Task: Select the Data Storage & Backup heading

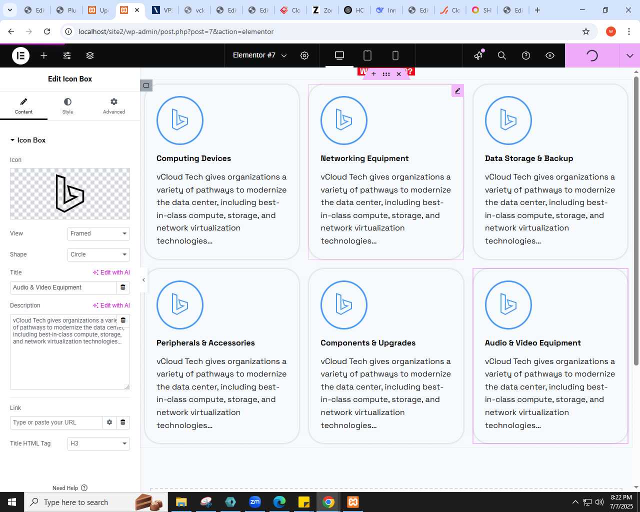Action: pyautogui.click(x=529, y=158)
